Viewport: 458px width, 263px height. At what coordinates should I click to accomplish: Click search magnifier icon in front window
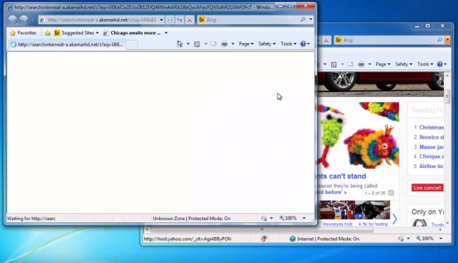(303, 20)
